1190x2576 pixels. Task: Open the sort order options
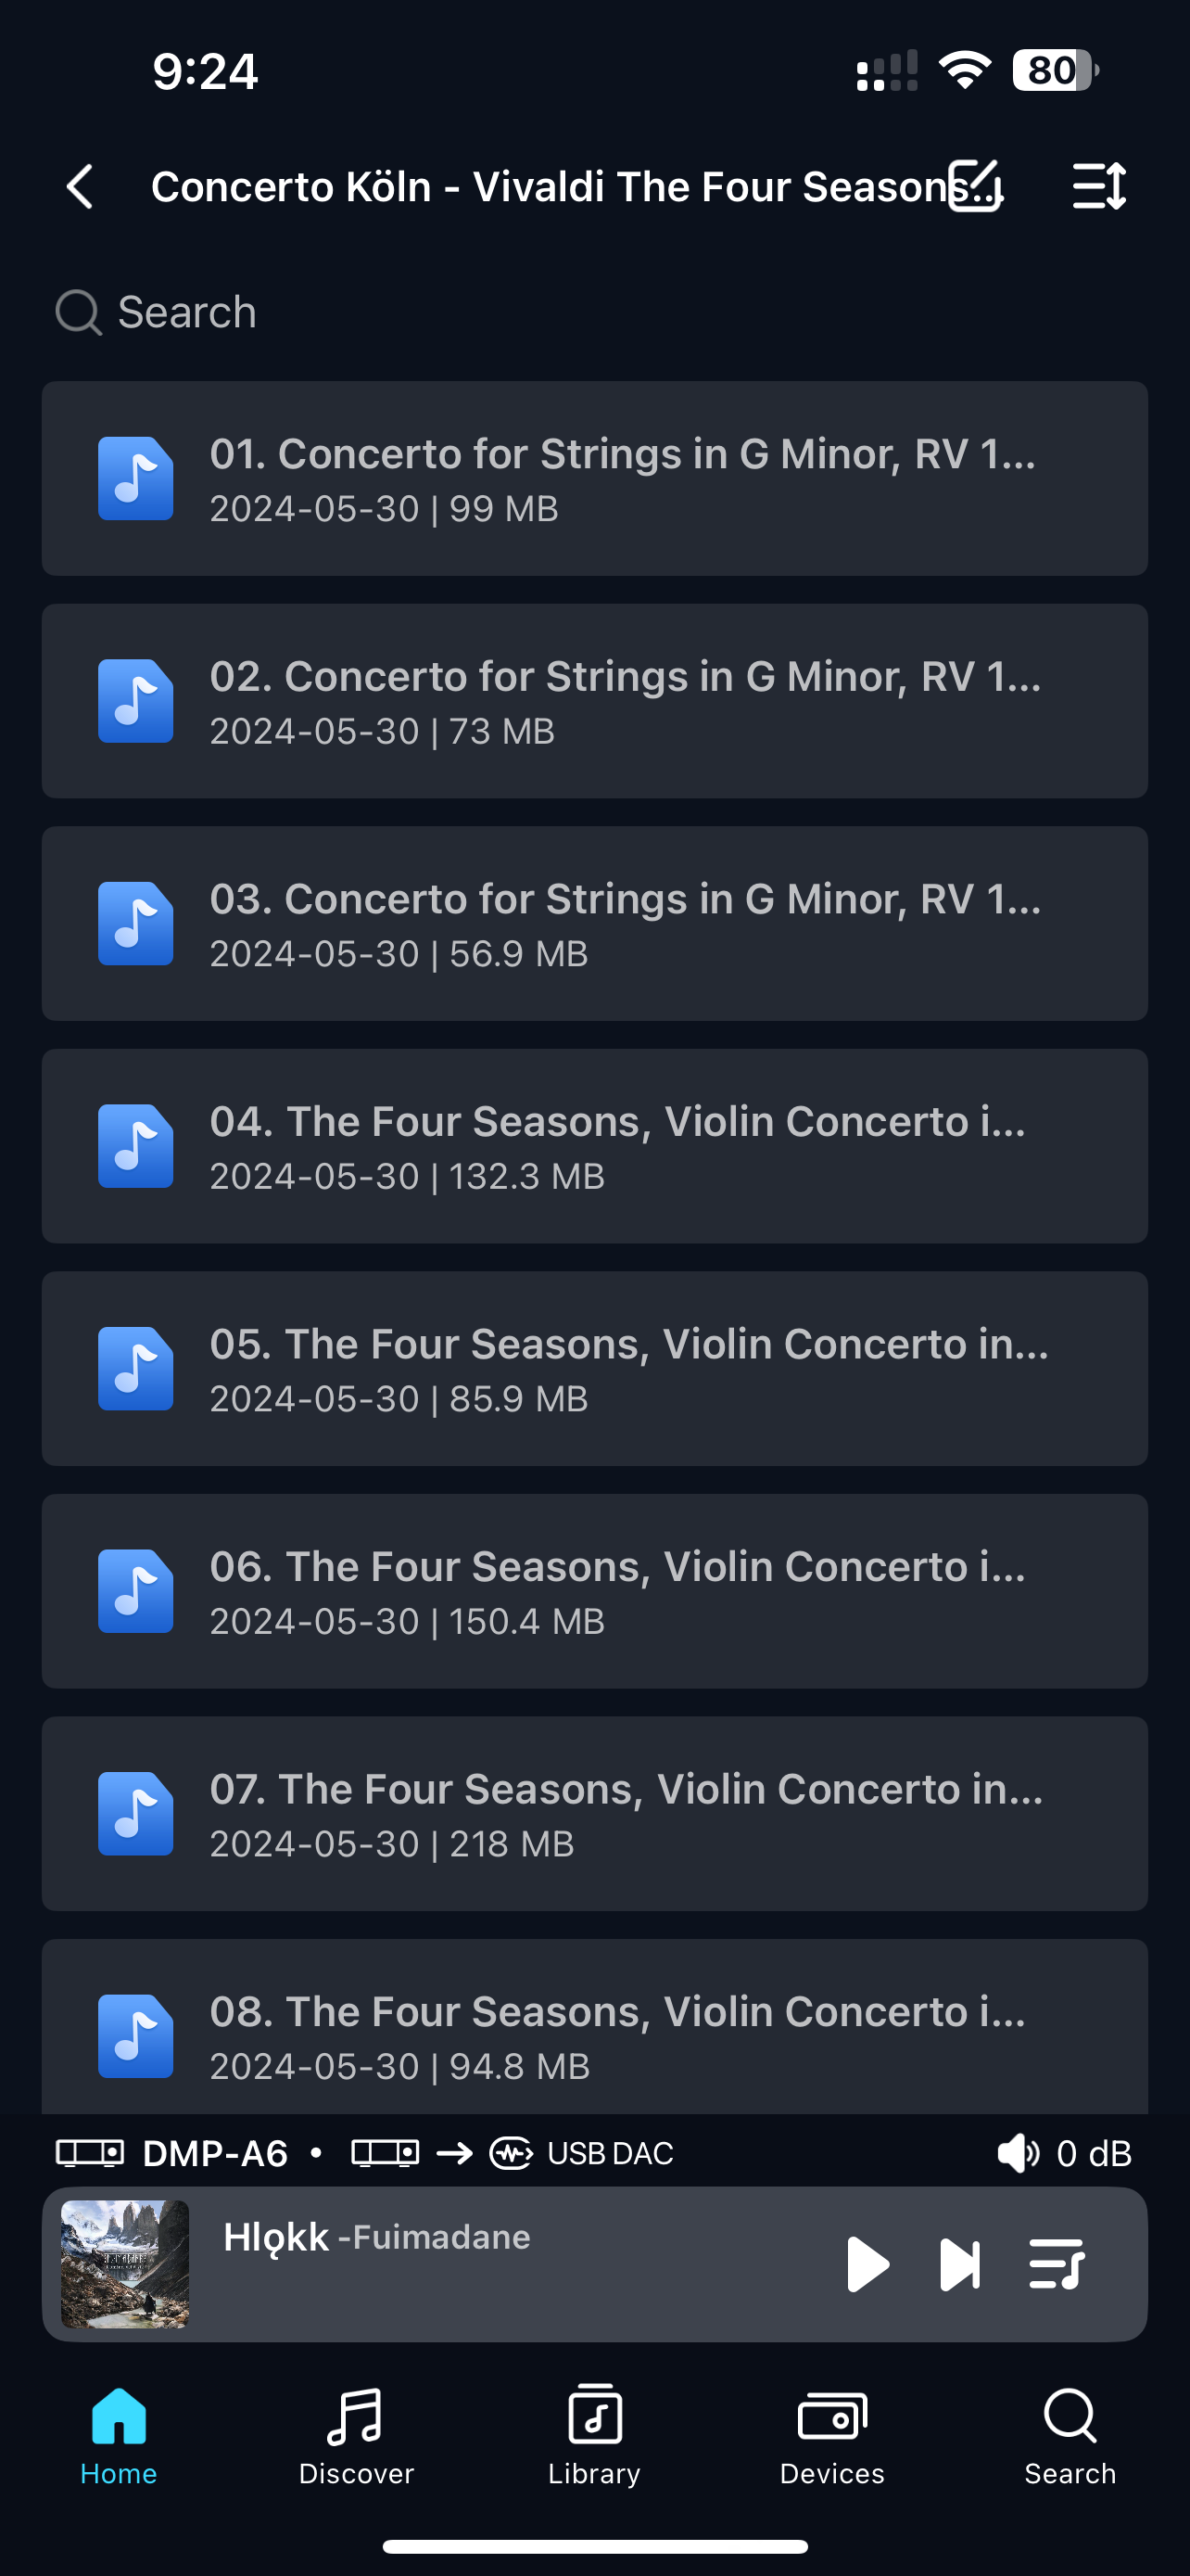tap(1098, 187)
